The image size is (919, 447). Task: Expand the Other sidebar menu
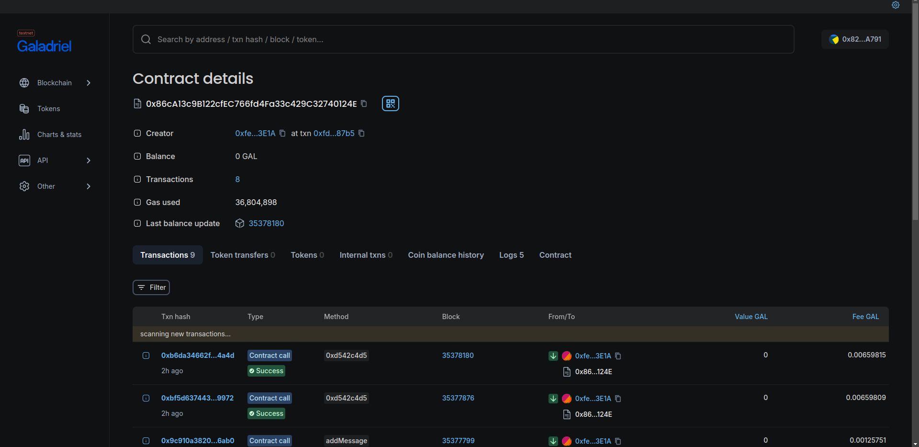(89, 186)
